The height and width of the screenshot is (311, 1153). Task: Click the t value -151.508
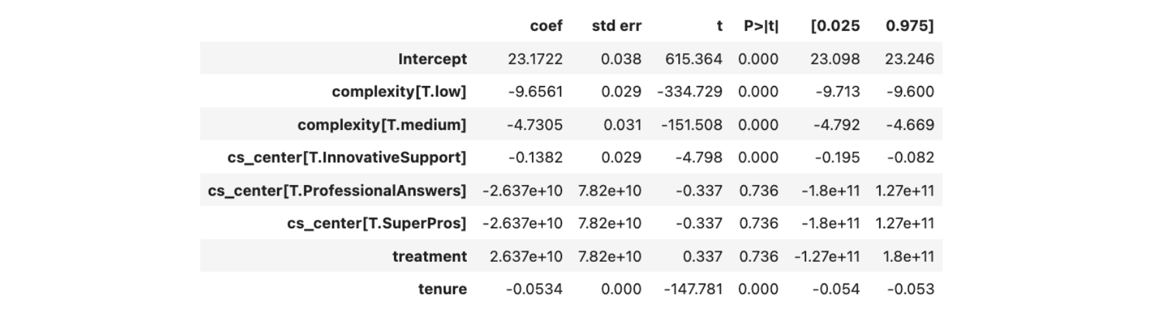tap(689, 125)
